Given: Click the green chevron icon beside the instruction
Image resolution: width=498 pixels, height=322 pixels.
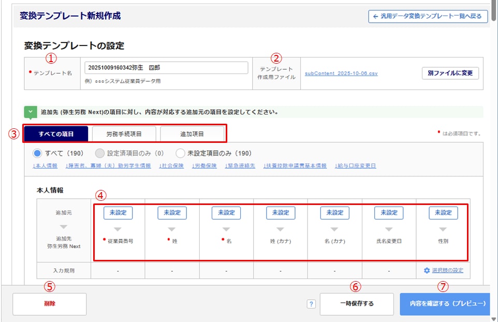Looking at the screenshot, I should pyautogui.click(x=31, y=112).
